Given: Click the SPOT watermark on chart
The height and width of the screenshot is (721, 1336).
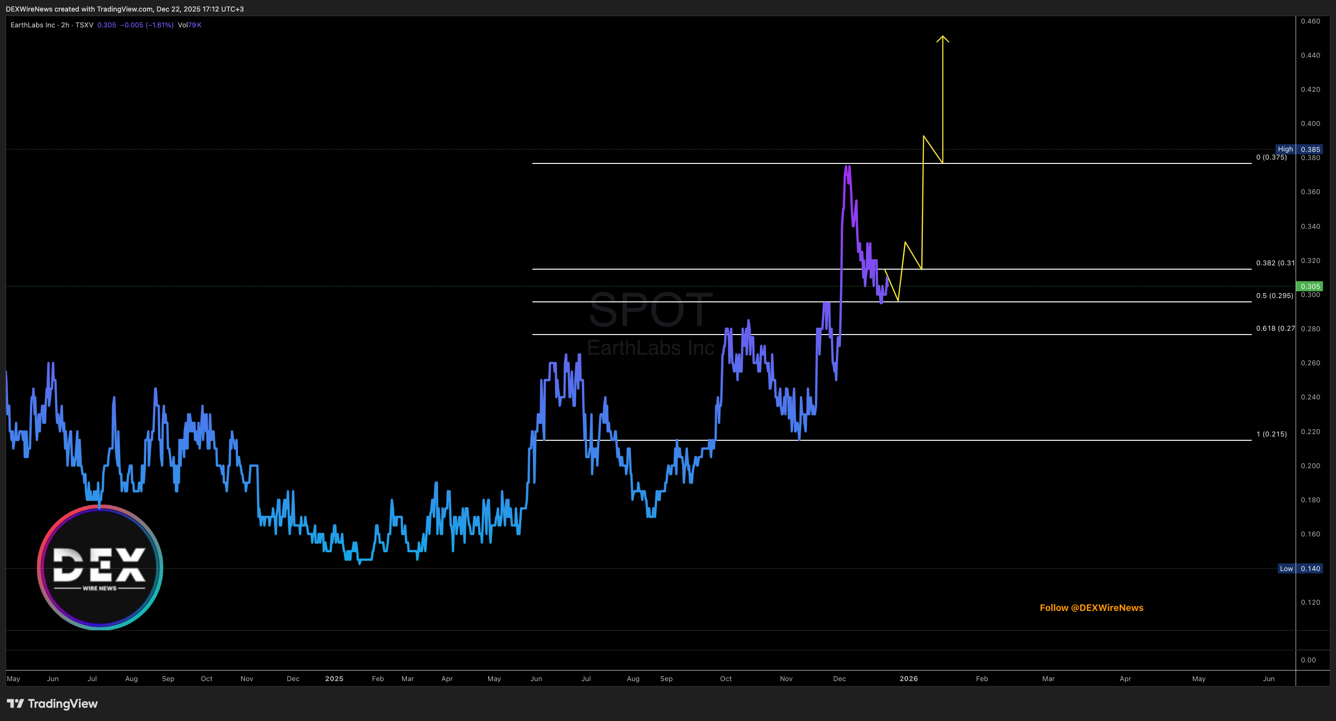Looking at the screenshot, I should coord(651,310).
